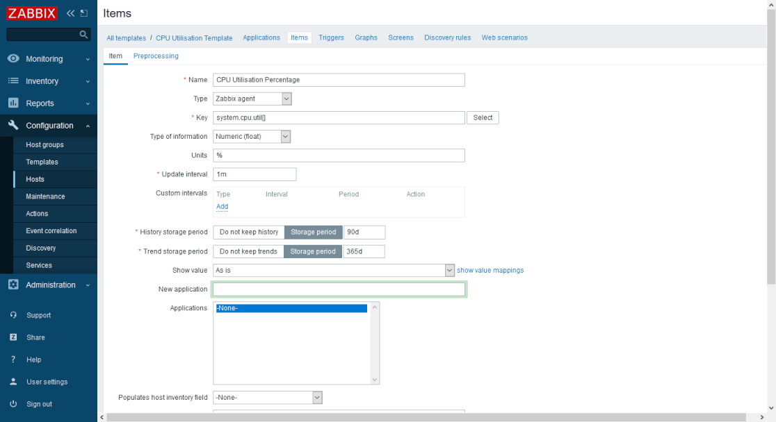Open CPU Utilisation Template breadcrumb link

point(194,38)
